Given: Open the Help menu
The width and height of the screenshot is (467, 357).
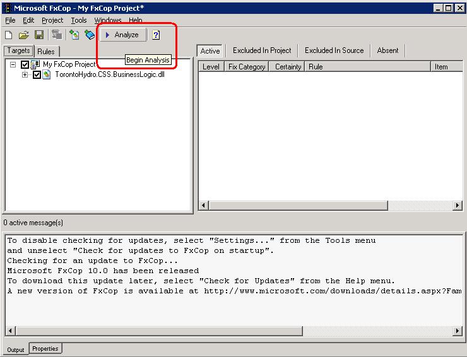Looking at the screenshot, I should [x=136, y=20].
